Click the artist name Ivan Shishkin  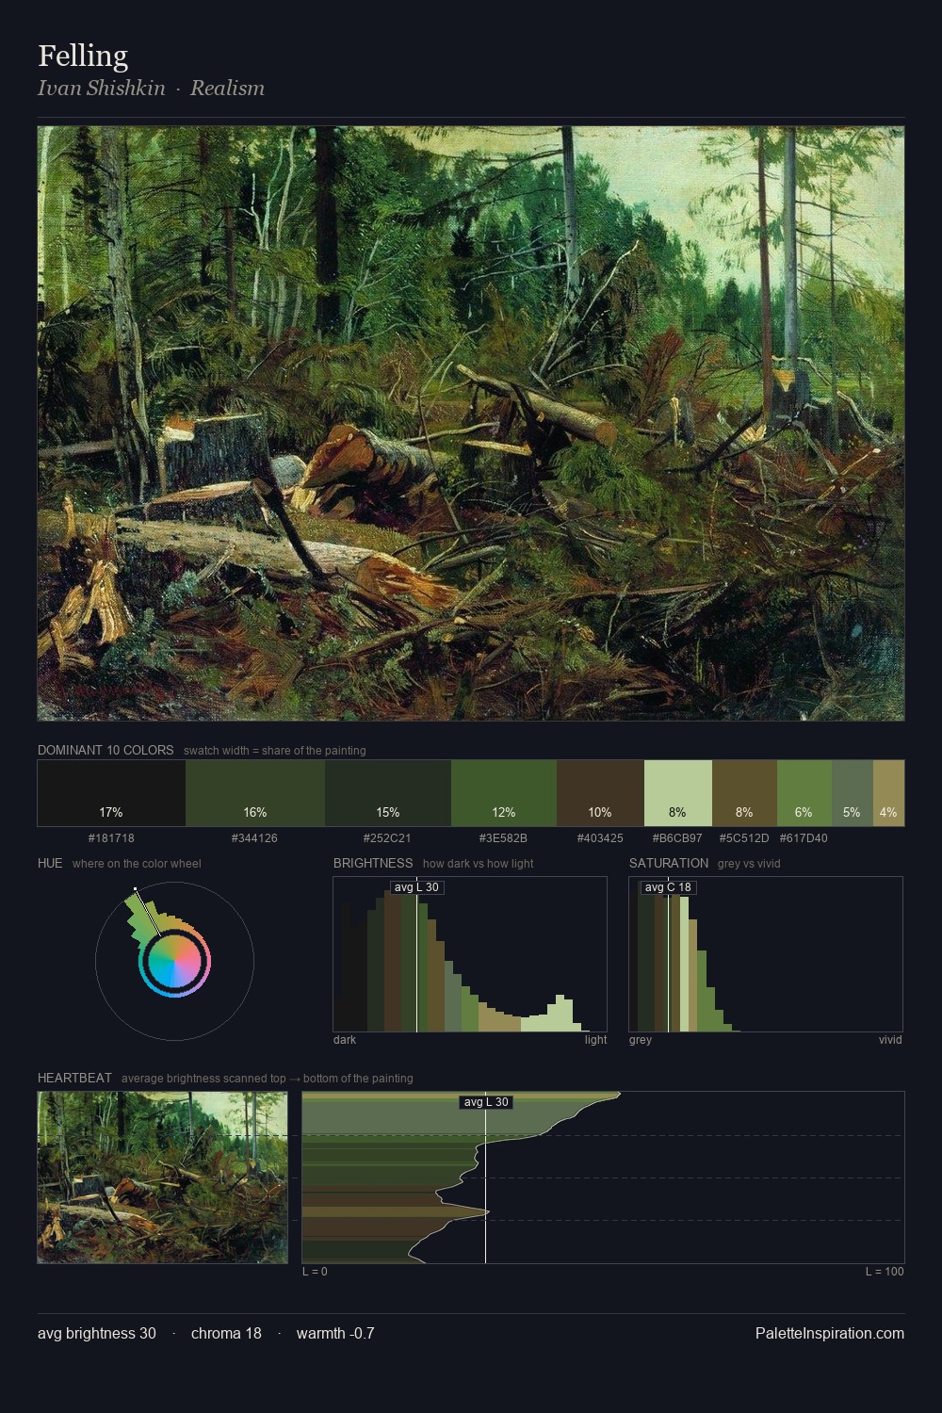[x=102, y=88]
